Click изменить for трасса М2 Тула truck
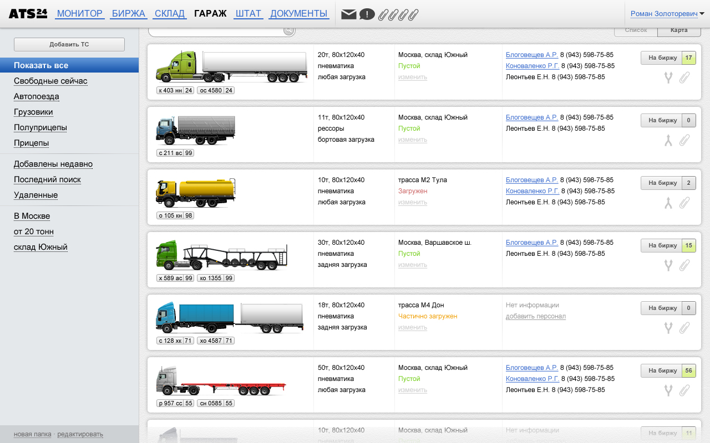 click(413, 202)
